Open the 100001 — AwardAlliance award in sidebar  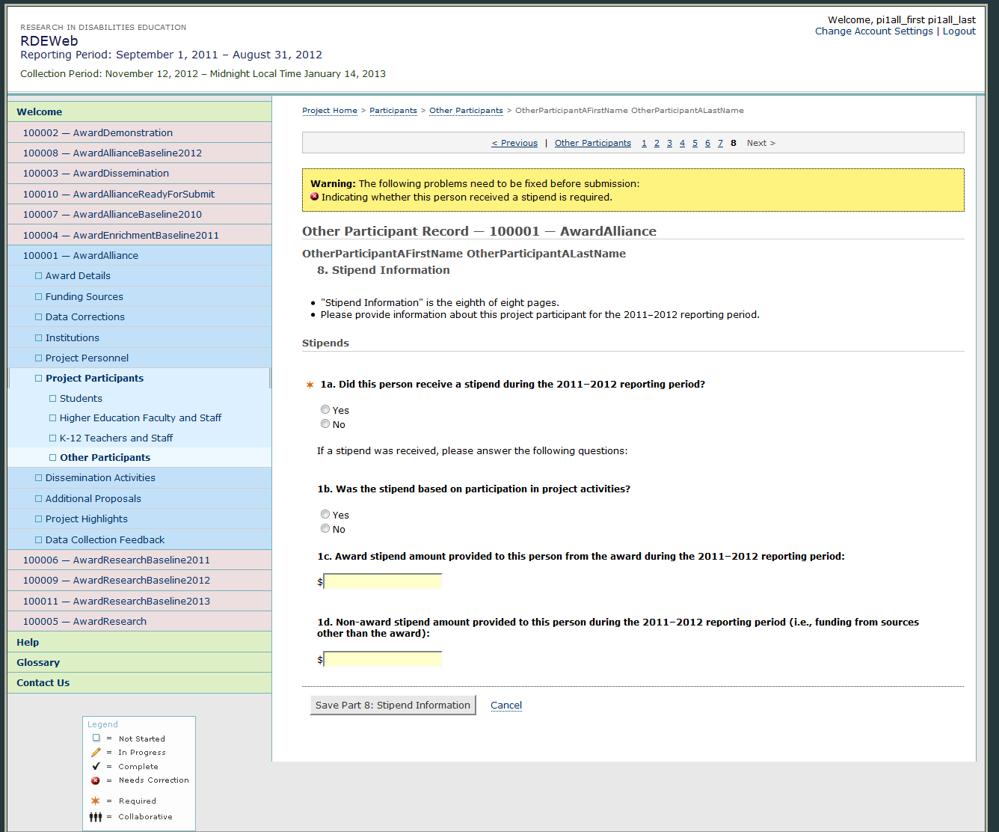coord(80,256)
